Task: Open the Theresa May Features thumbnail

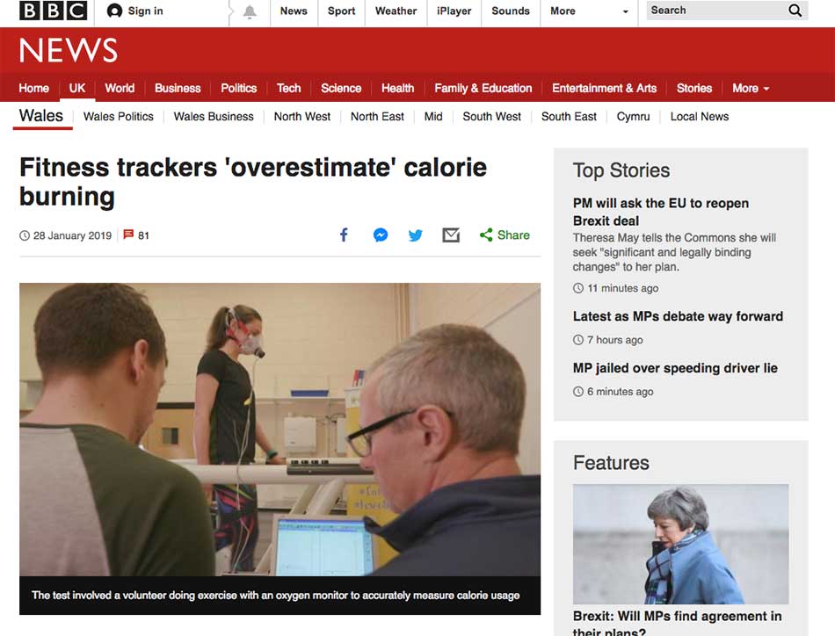Action: click(x=680, y=544)
